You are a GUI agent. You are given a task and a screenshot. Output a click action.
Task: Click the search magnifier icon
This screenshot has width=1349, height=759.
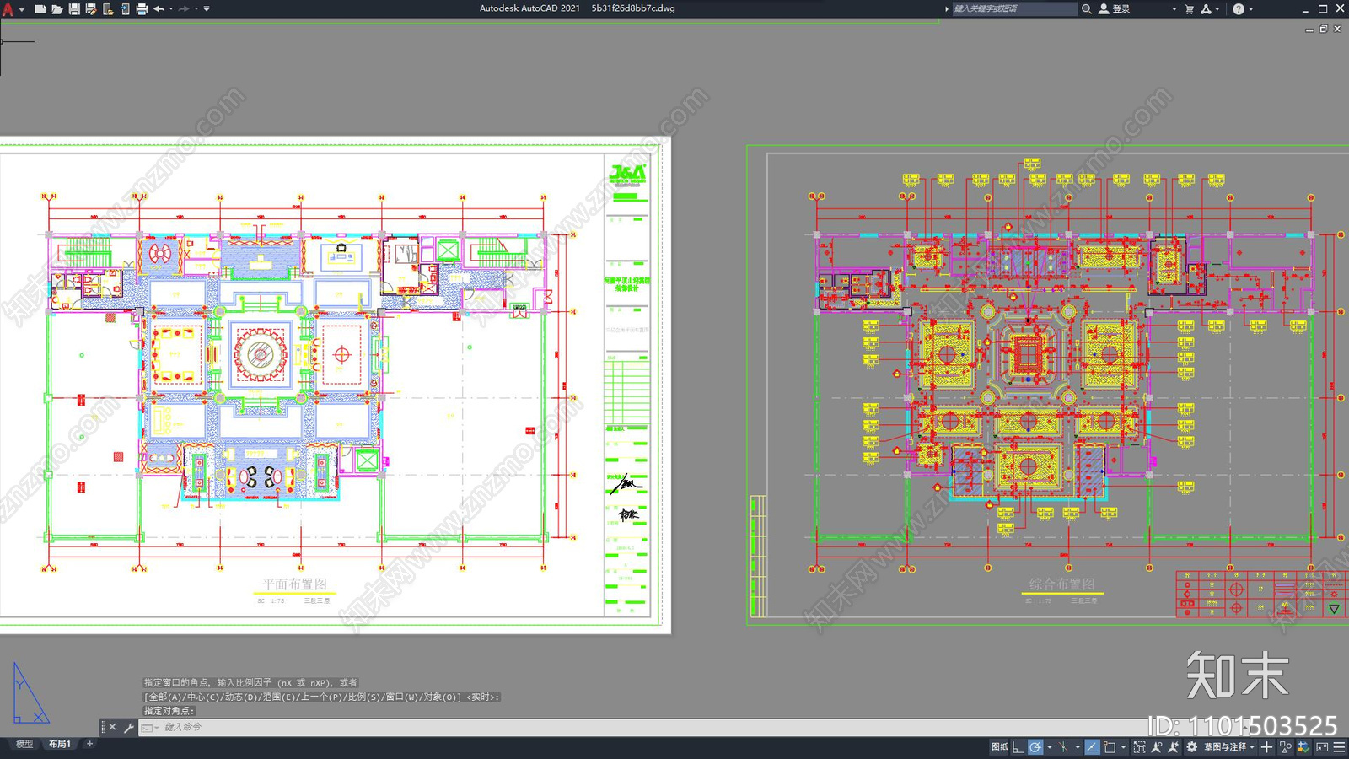(x=1087, y=8)
